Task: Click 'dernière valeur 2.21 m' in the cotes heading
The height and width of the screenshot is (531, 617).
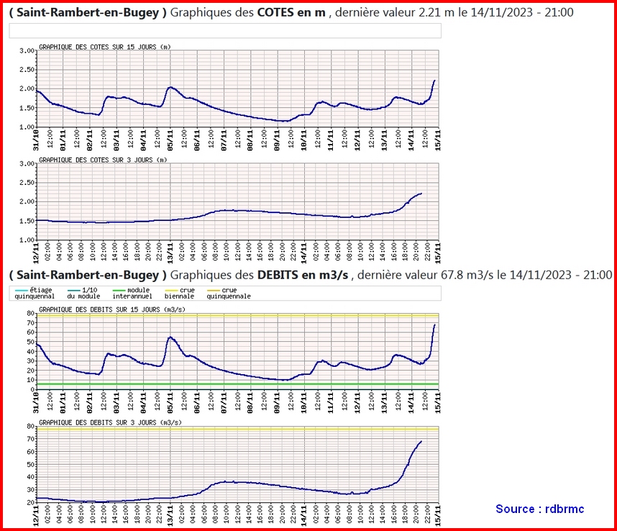Action: [x=395, y=13]
